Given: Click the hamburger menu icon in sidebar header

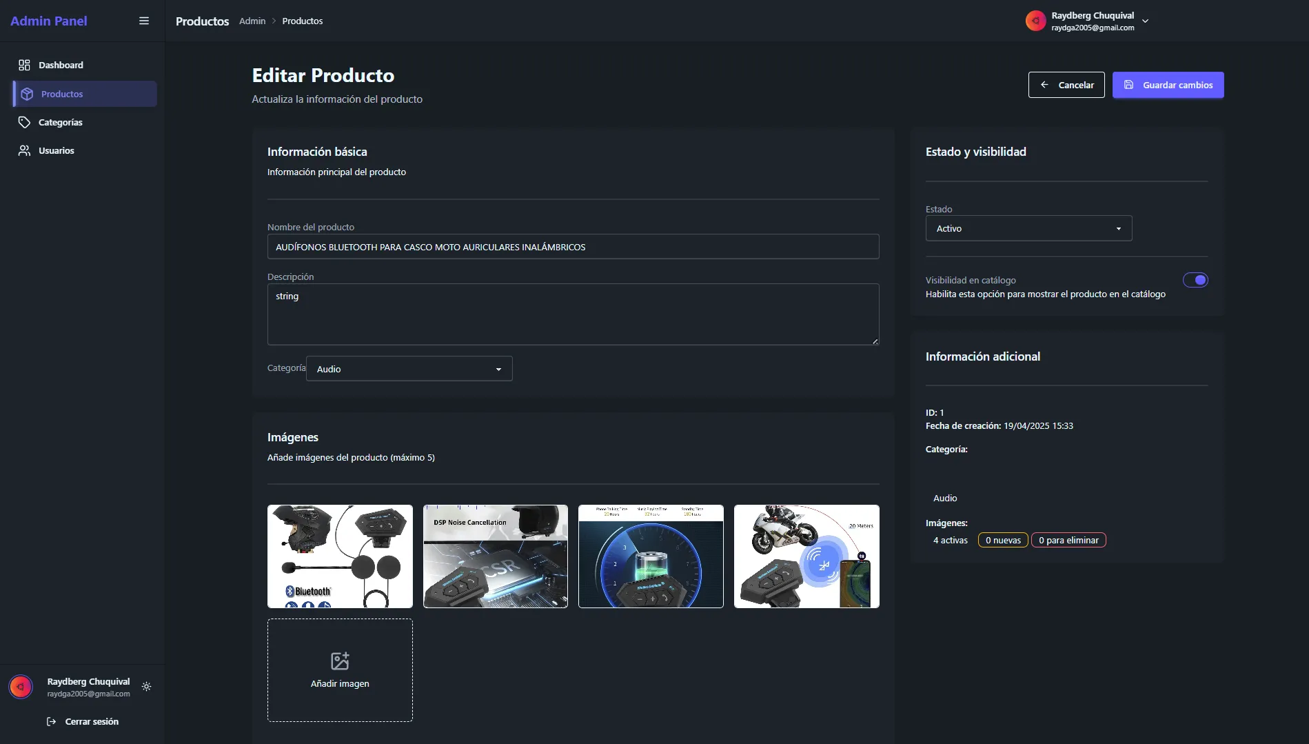Looking at the screenshot, I should click(x=144, y=21).
